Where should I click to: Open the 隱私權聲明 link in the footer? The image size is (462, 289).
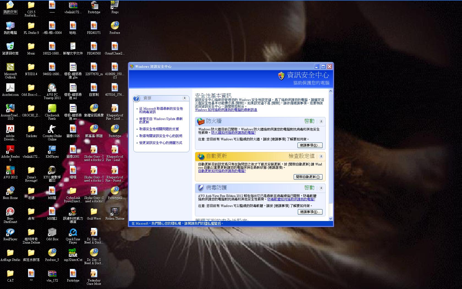coord(212,223)
